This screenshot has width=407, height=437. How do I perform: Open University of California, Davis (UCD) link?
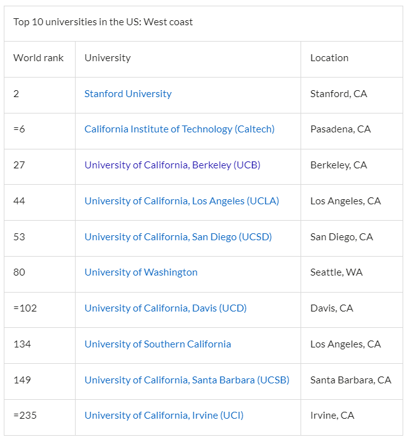click(165, 308)
